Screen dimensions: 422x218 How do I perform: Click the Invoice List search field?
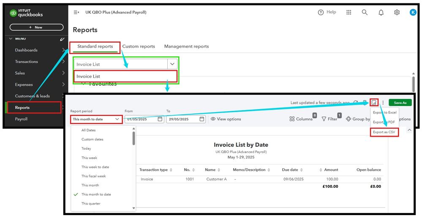click(x=121, y=64)
